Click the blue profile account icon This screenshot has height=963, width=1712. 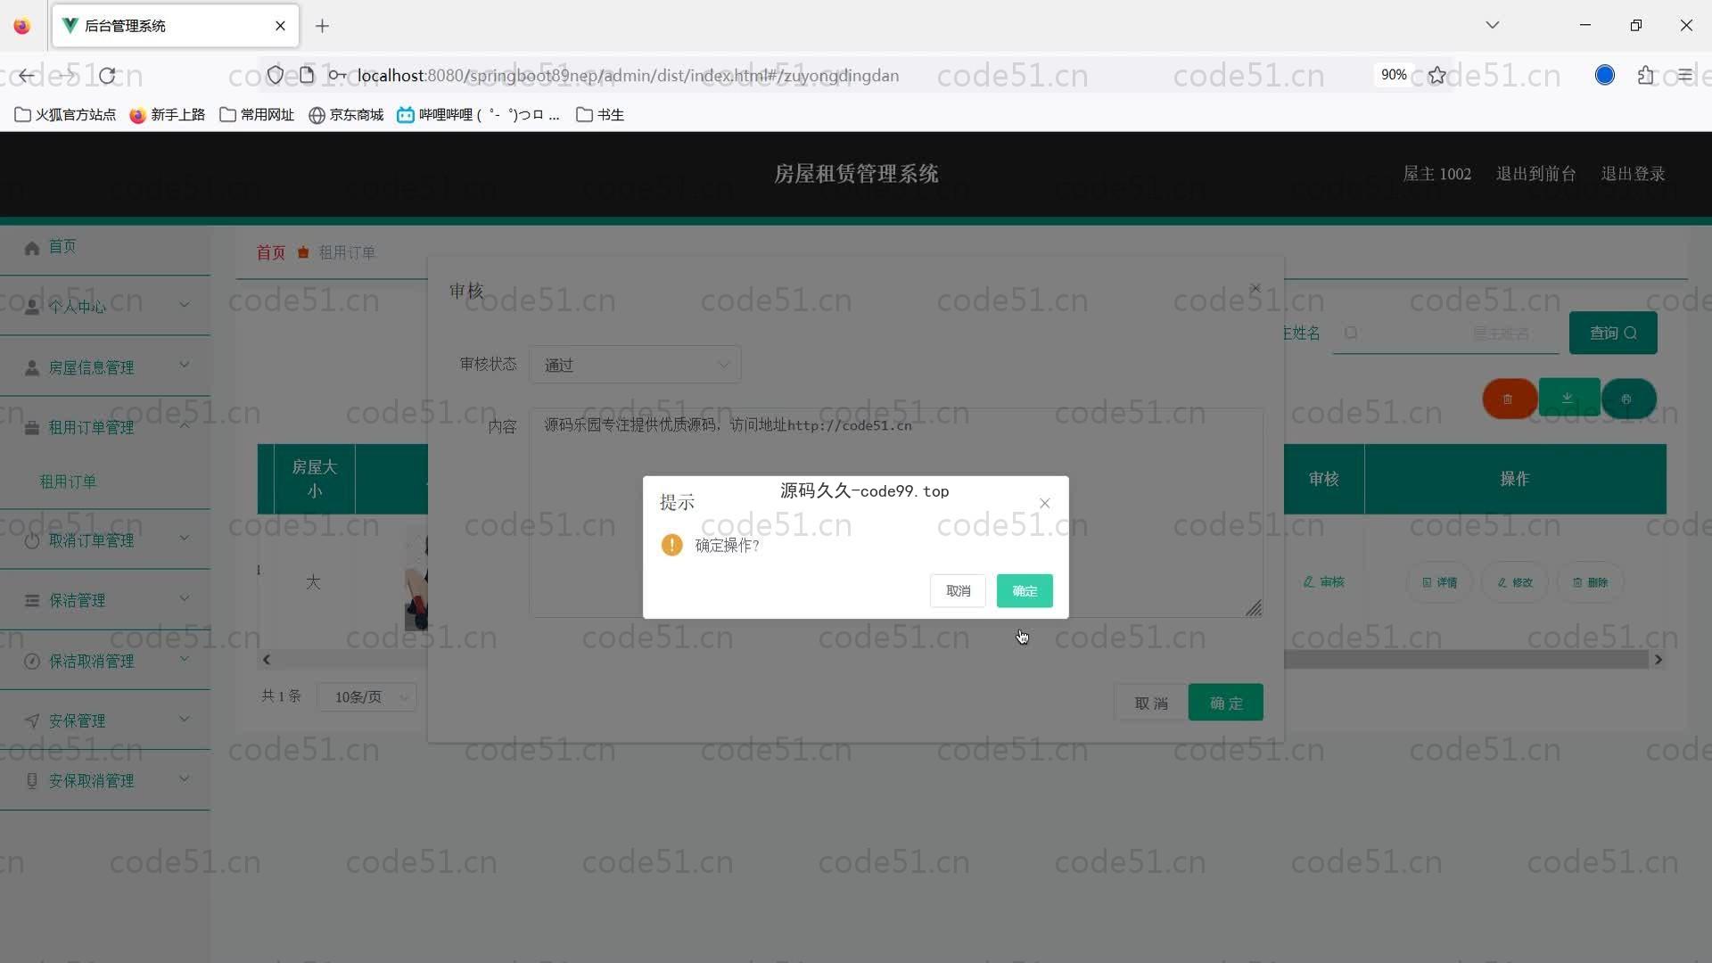click(1605, 76)
